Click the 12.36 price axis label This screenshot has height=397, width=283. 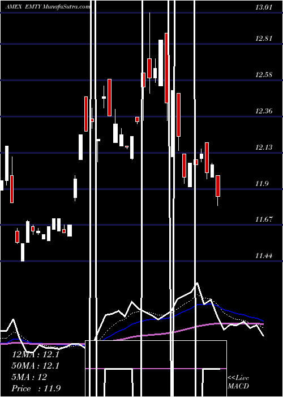click(x=264, y=111)
